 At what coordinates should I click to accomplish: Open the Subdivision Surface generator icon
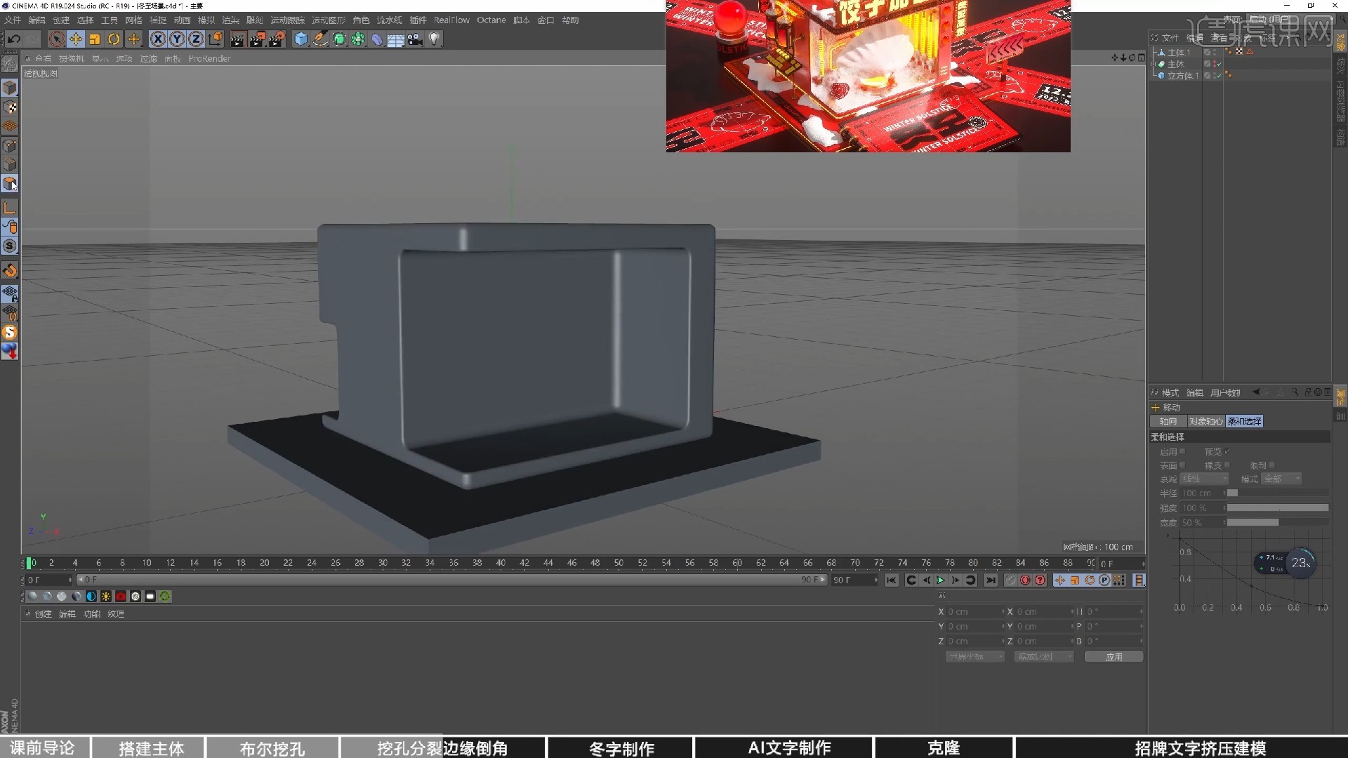(x=339, y=39)
